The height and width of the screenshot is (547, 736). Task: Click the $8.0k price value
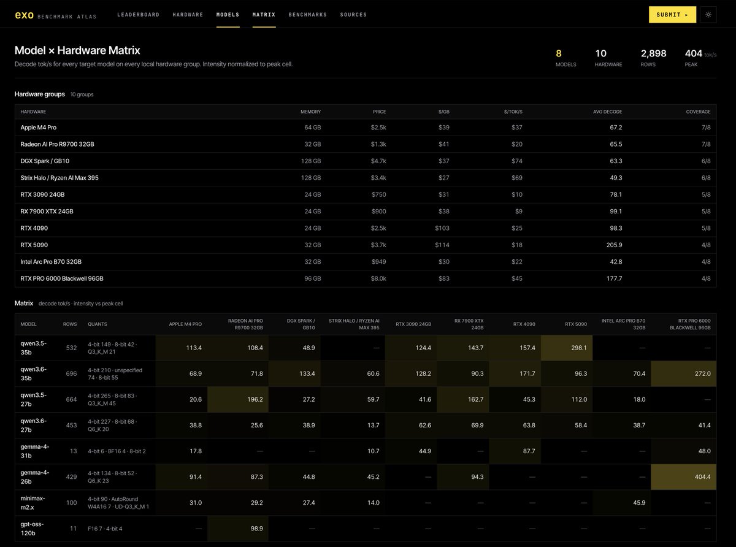(378, 278)
